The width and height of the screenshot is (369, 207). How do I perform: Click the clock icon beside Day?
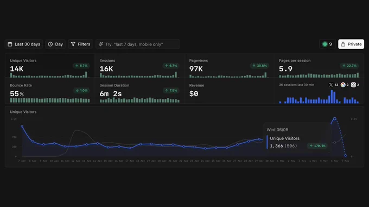click(x=50, y=44)
